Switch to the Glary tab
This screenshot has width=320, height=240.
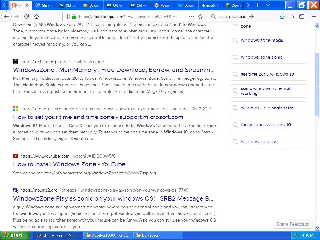44,5
